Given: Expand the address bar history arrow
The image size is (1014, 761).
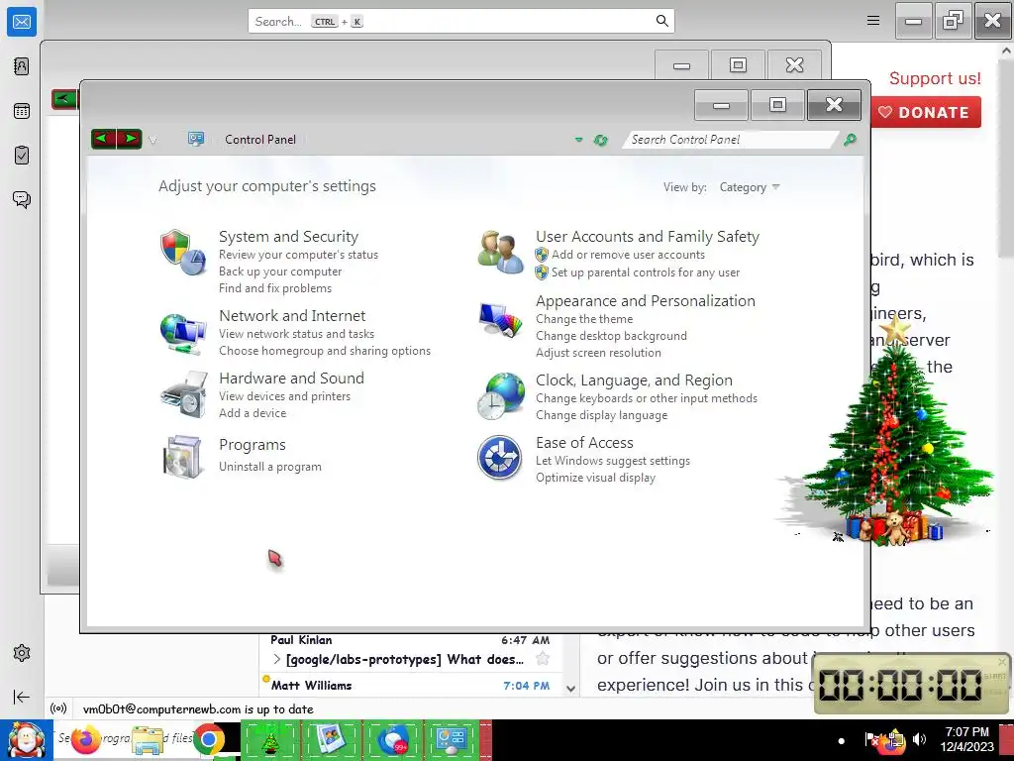Looking at the screenshot, I should click(x=578, y=140).
